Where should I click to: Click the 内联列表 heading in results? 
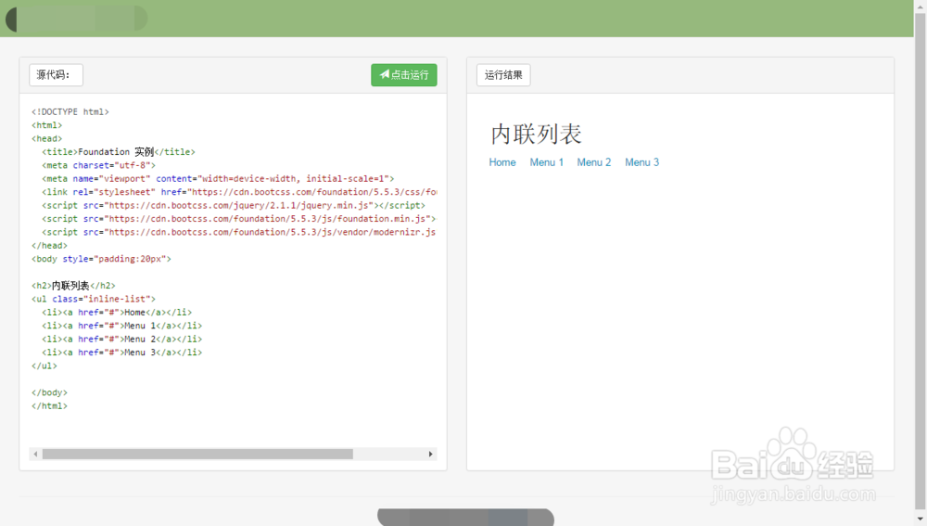click(536, 135)
